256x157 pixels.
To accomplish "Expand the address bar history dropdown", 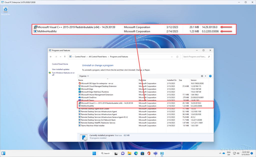I will (172, 57).
